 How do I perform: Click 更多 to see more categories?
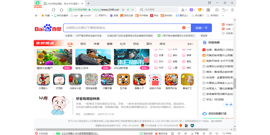point(190,44)
